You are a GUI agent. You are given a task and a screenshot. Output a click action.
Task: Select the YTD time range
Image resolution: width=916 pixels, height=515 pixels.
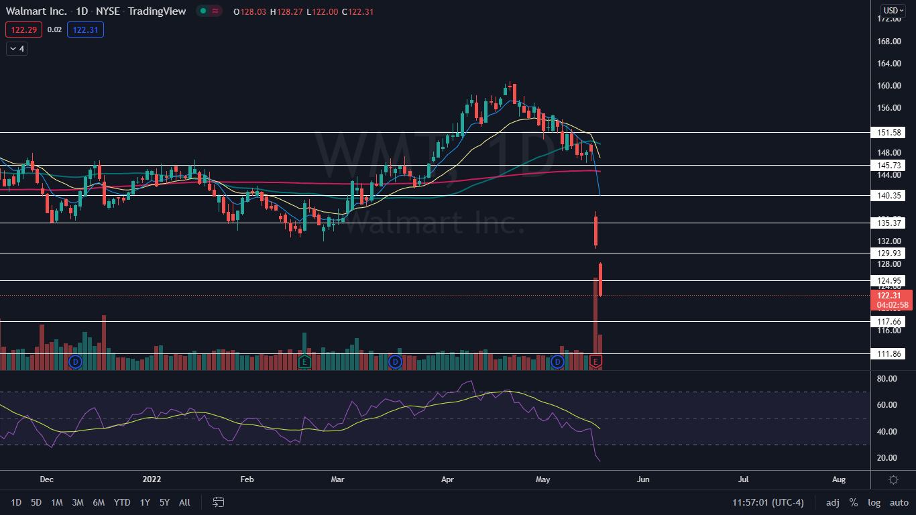click(122, 502)
